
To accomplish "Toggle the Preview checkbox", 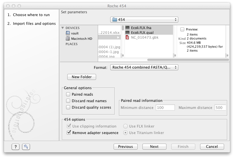I will click(x=182, y=29).
